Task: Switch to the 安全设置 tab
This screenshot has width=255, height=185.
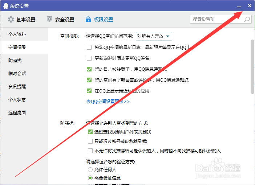Action: 61,20
